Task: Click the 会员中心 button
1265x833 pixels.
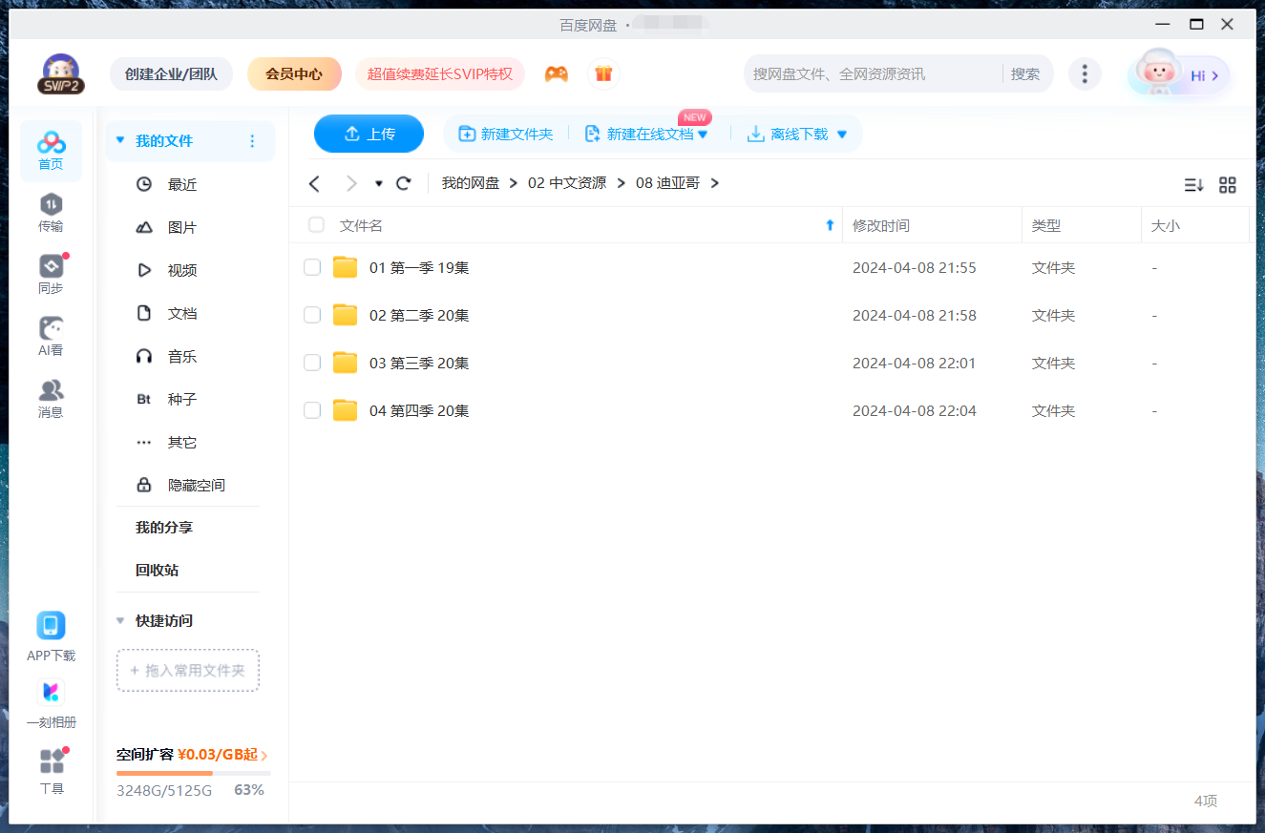Action: [x=294, y=73]
